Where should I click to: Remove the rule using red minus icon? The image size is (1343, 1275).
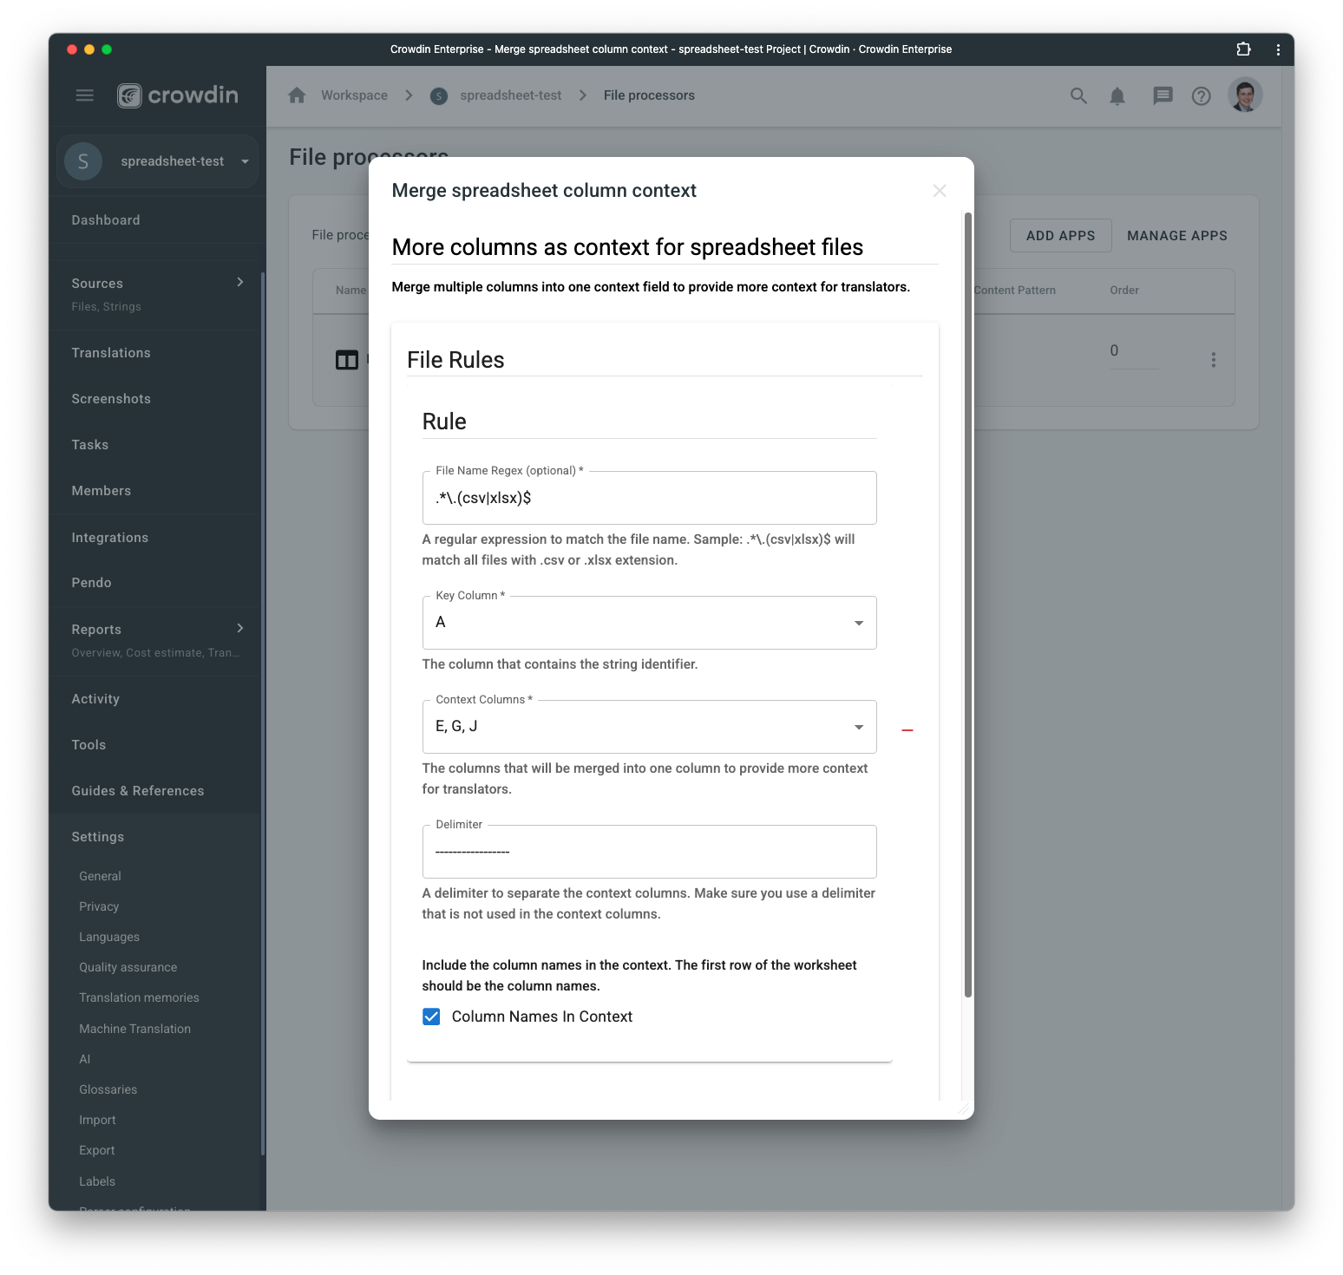pos(907,730)
